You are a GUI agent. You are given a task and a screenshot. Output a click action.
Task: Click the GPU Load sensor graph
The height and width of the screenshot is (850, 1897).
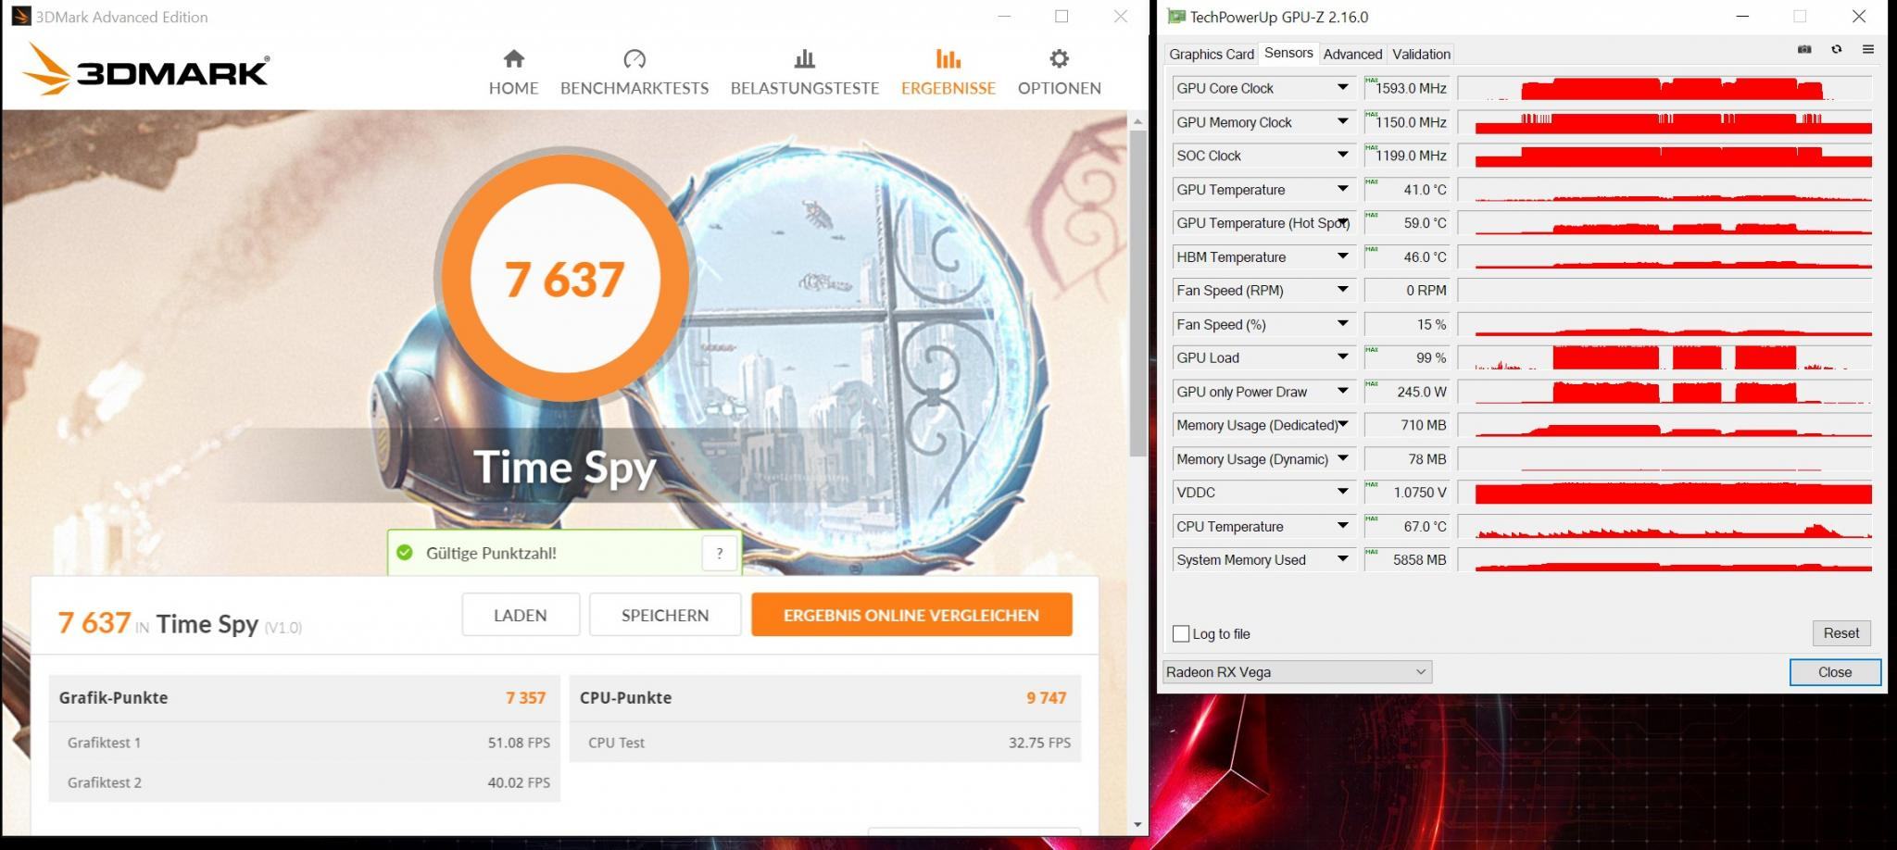pyautogui.click(x=1665, y=357)
